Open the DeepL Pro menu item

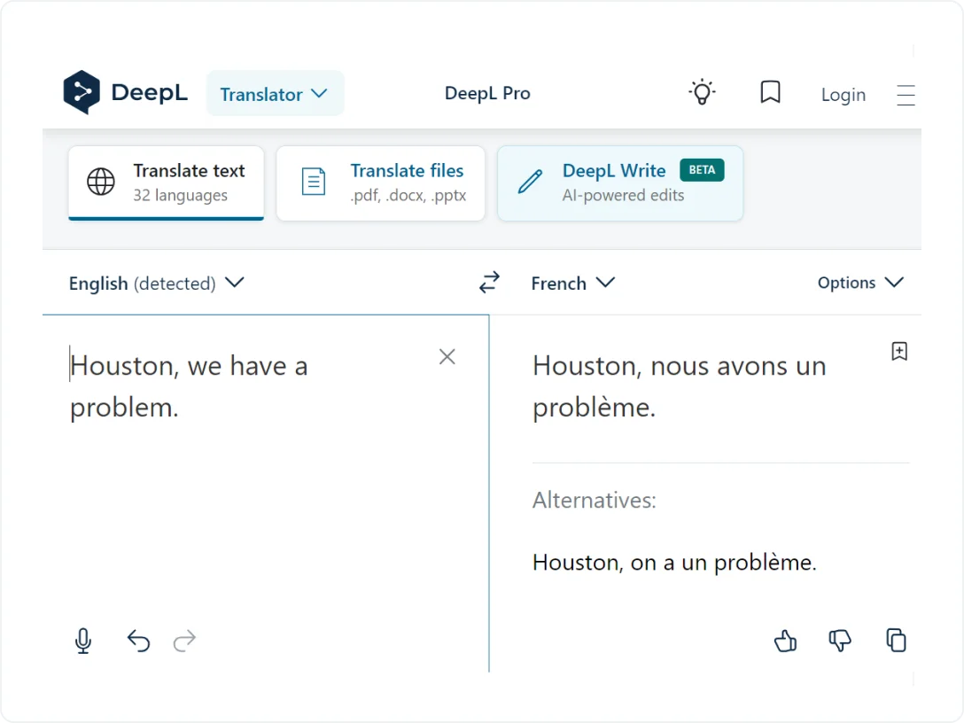[487, 93]
